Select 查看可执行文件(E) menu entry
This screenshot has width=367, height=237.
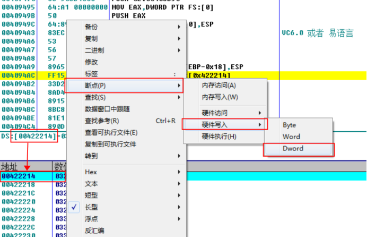pos(126,133)
